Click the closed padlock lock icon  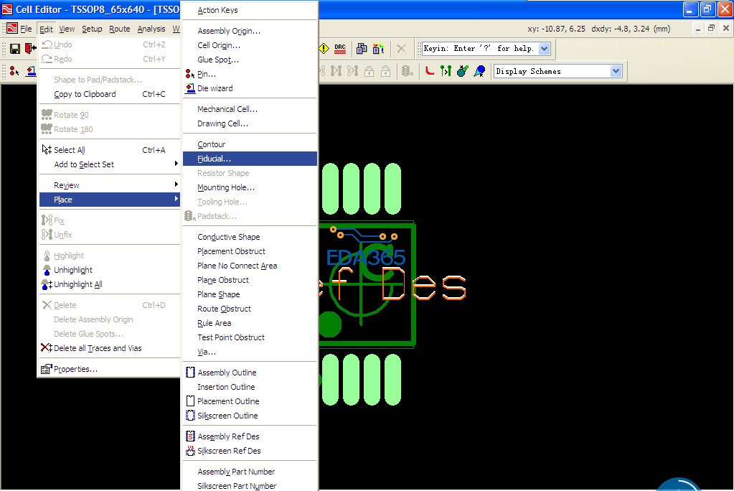(369, 71)
